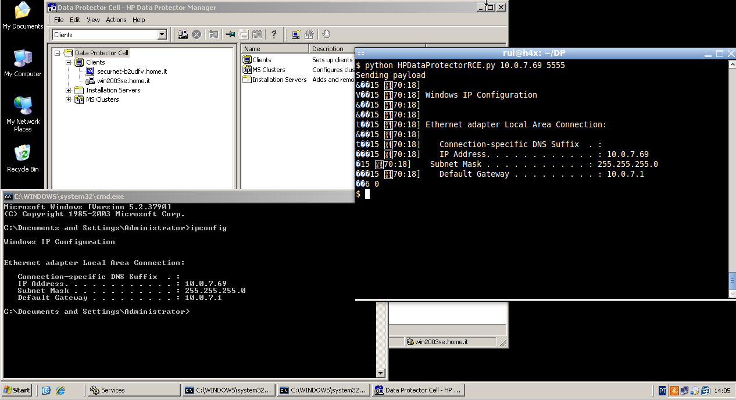Click the network computers icon in Data Protector toolbar

pyautogui.click(x=183, y=34)
